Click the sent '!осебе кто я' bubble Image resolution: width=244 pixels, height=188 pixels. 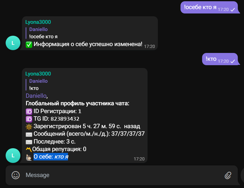200,7
